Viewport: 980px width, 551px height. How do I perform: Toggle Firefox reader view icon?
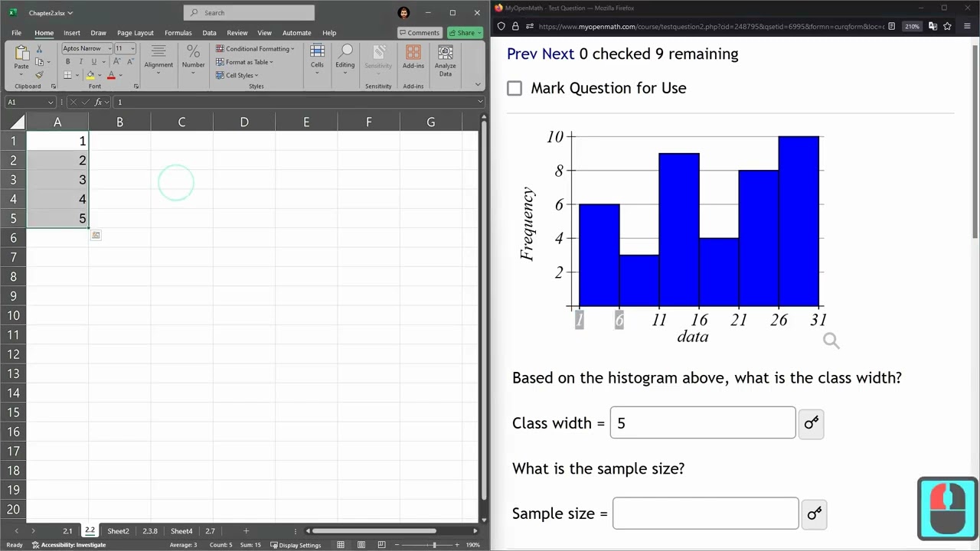[x=891, y=26]
